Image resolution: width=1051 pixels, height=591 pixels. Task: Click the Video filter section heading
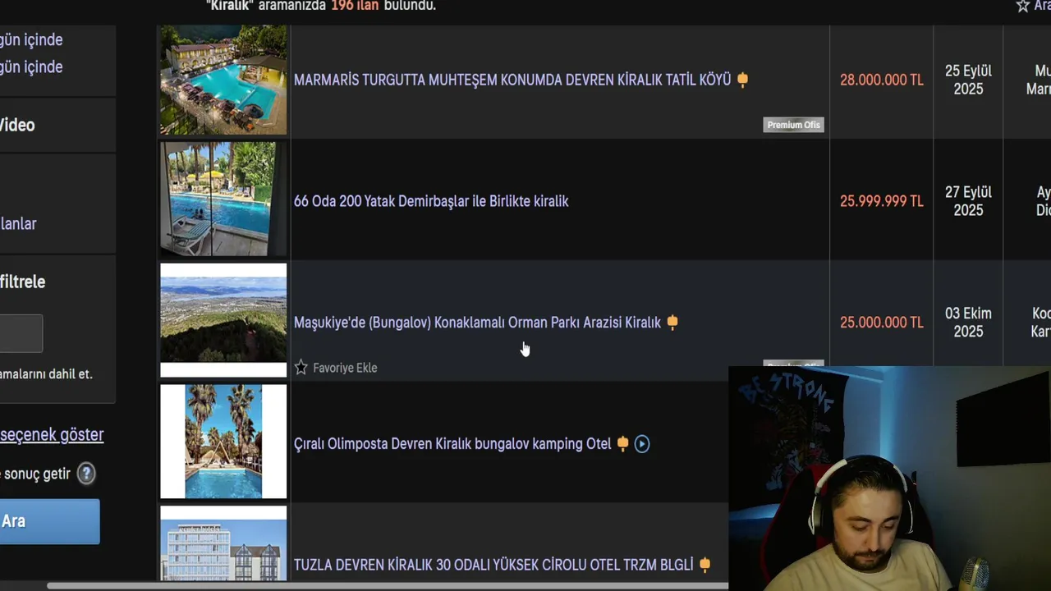pos(17,125)
